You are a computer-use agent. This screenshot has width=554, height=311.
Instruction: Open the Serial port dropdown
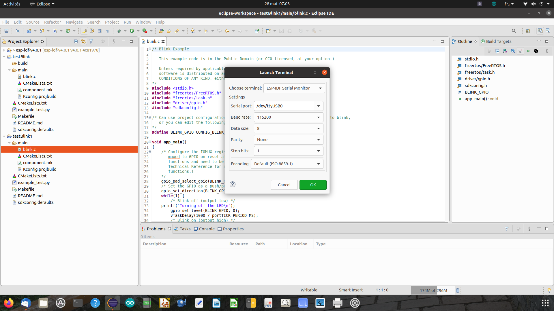(x=318, y=106)
